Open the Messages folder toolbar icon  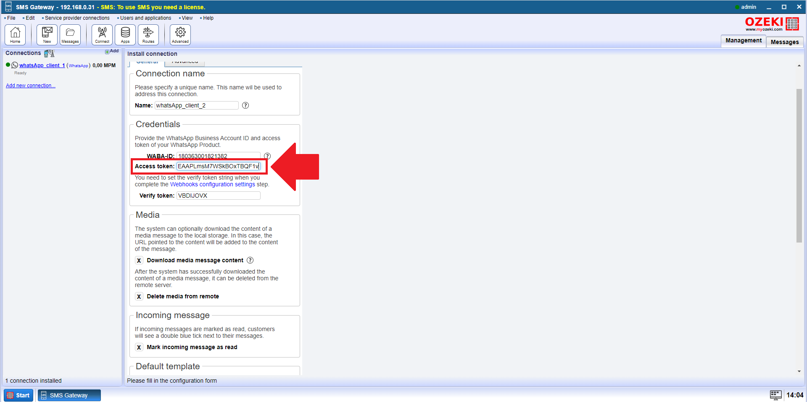70,34
